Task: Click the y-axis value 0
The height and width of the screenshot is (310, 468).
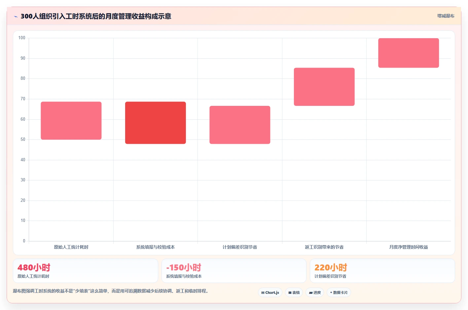Action: tap(24, 241)
